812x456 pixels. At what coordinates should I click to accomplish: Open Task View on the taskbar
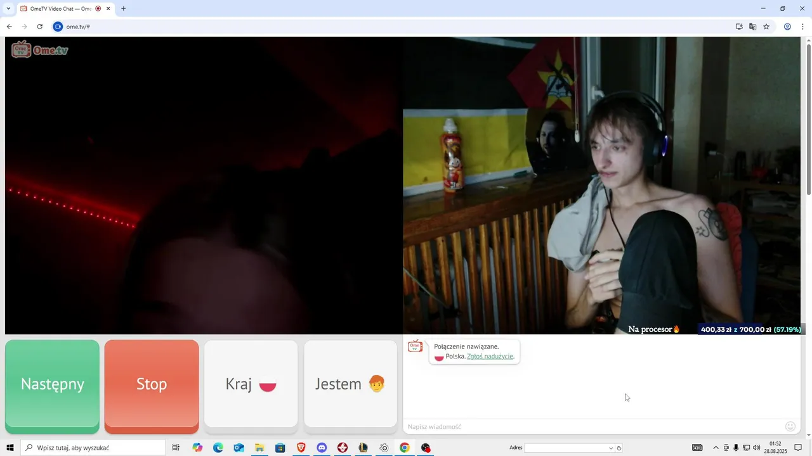(x=176, y=448)
